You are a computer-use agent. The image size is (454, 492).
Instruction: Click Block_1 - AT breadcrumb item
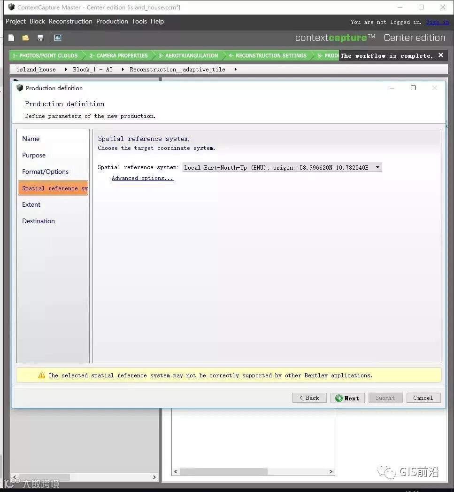(x=92, y=70)
